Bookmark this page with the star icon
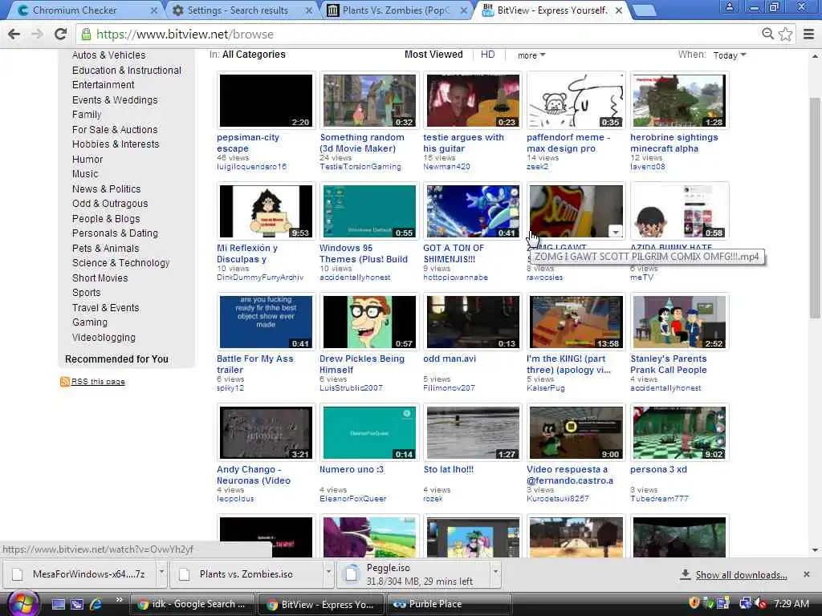 click(785, 34)
